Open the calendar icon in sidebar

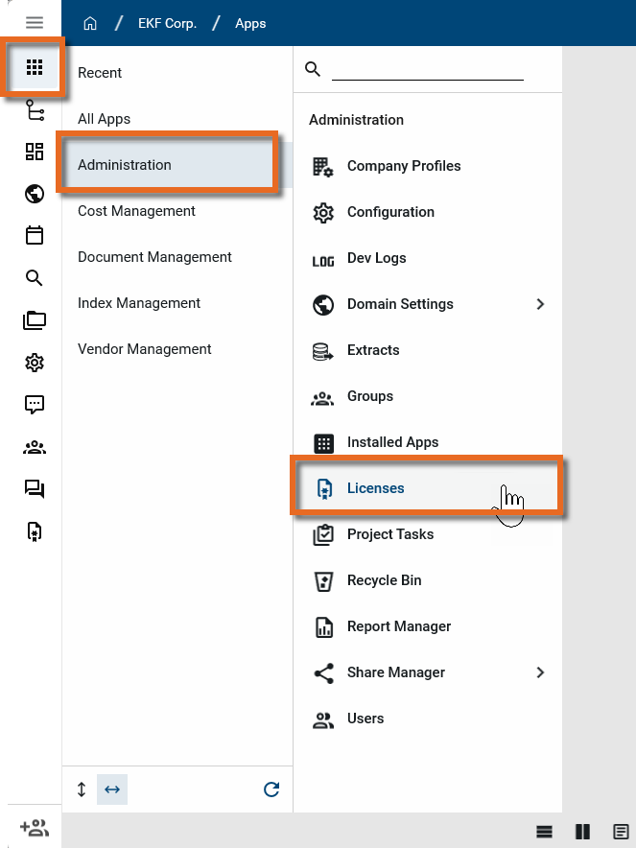(35, 236)
